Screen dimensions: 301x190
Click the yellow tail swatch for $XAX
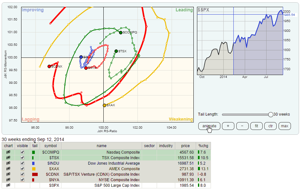pyautogui.click(x=34, y=169)
